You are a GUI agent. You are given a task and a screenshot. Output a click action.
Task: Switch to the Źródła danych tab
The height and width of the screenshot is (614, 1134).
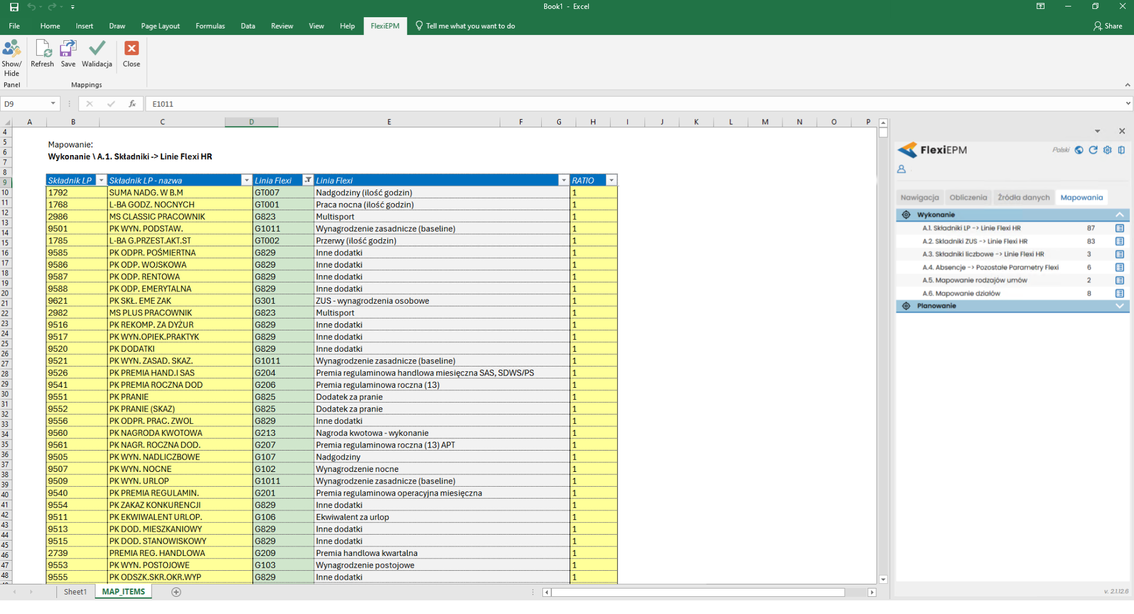1023,198
